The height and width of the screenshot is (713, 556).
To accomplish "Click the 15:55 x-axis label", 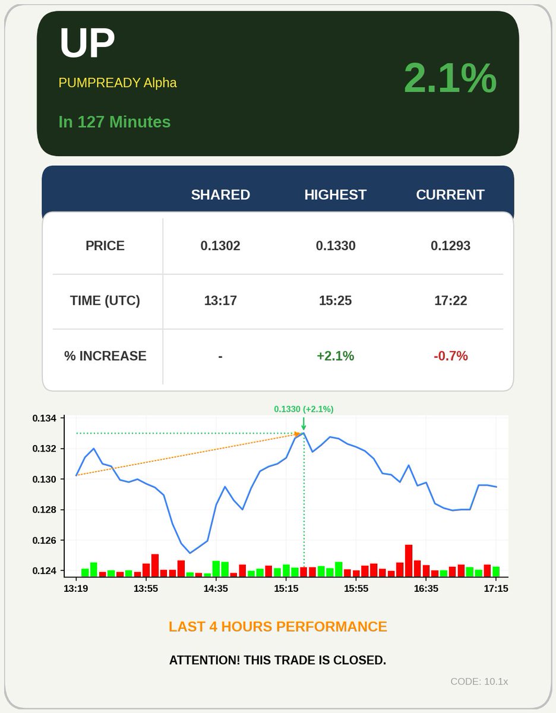I will [x=356, y=589].
